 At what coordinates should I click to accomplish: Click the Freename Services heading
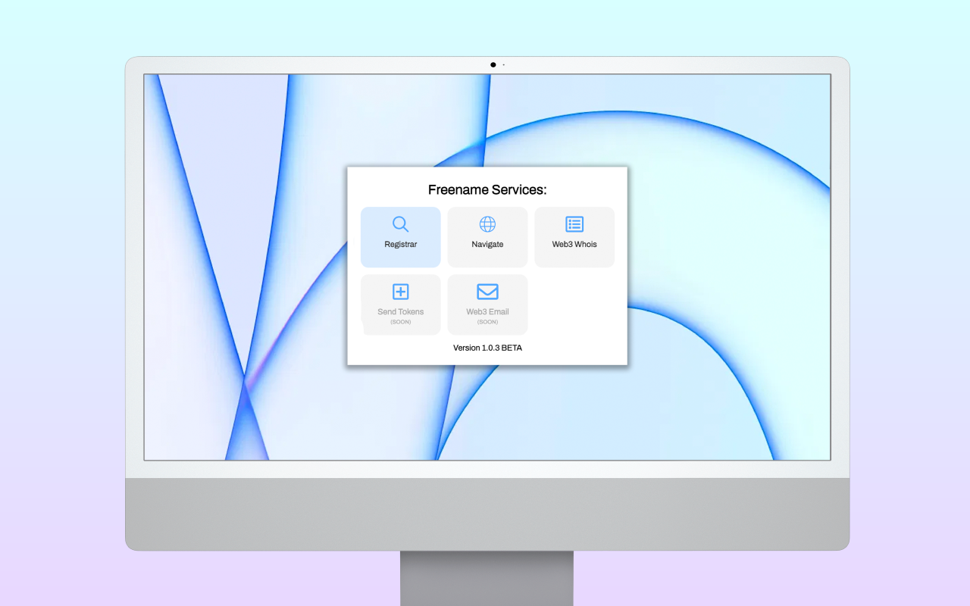tap(487, 189)
